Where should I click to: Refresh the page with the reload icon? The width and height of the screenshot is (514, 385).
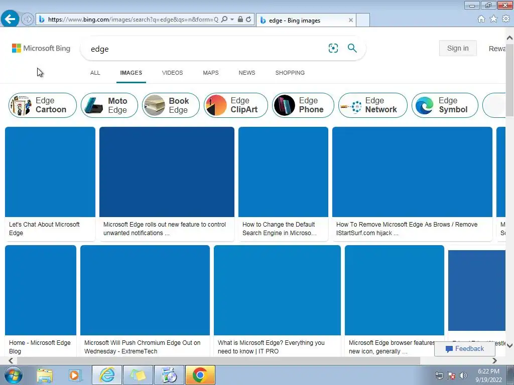tap(249, 20)
